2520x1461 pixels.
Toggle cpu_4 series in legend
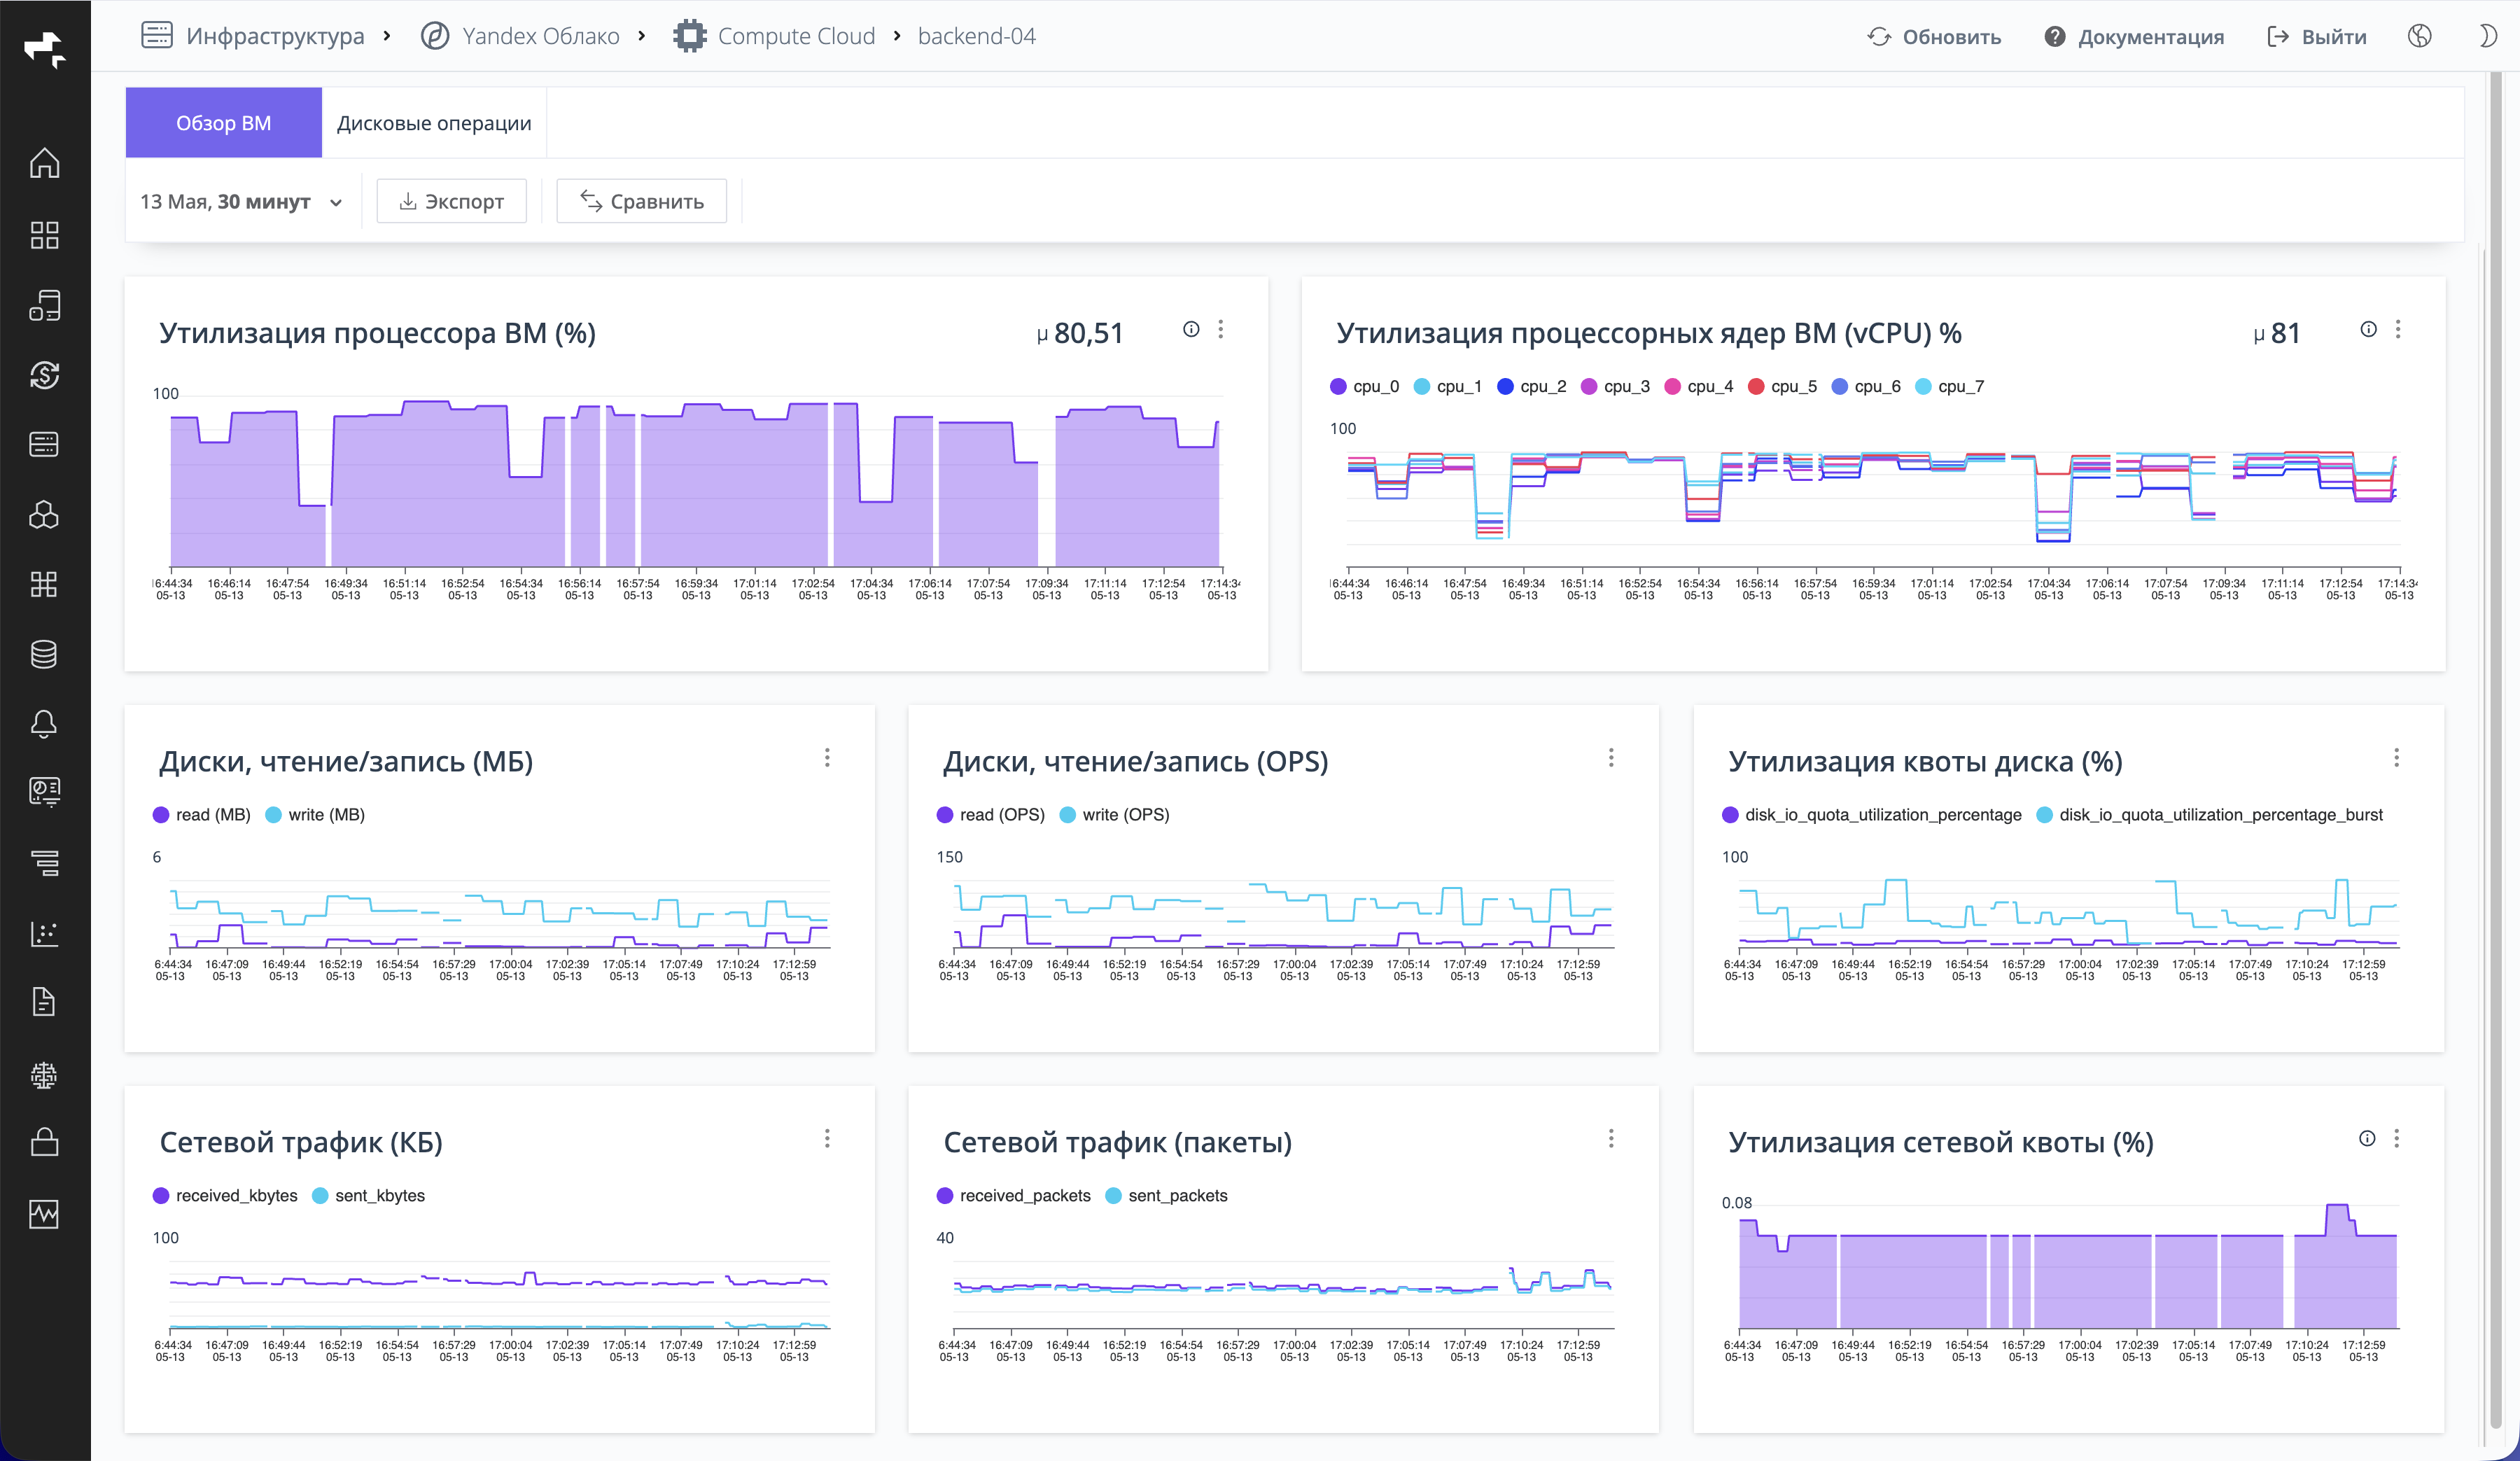(x=1698, y=387)
